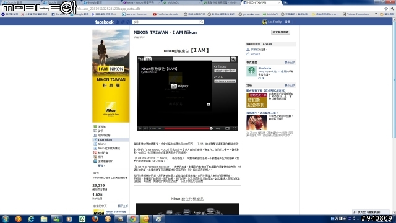Open the notifications globe icon in Facebook header

click(x=128, y=22)
